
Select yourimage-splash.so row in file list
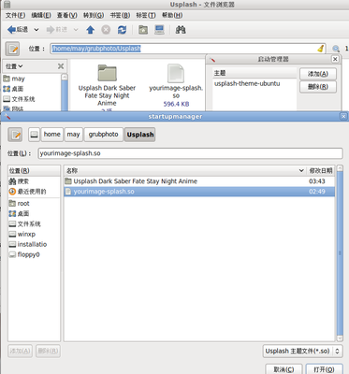[199, 192]
